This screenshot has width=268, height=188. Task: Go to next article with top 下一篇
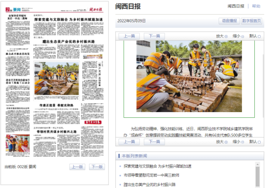pyautogui.click(x=155, y=36)
